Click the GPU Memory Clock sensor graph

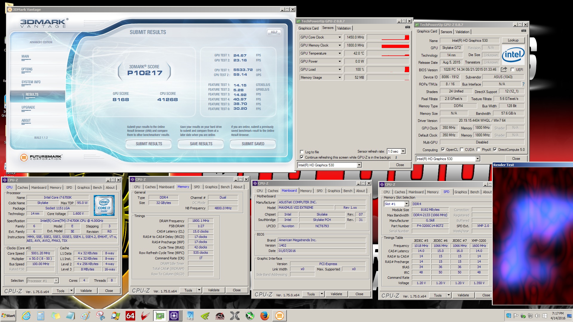coord(388,45)
